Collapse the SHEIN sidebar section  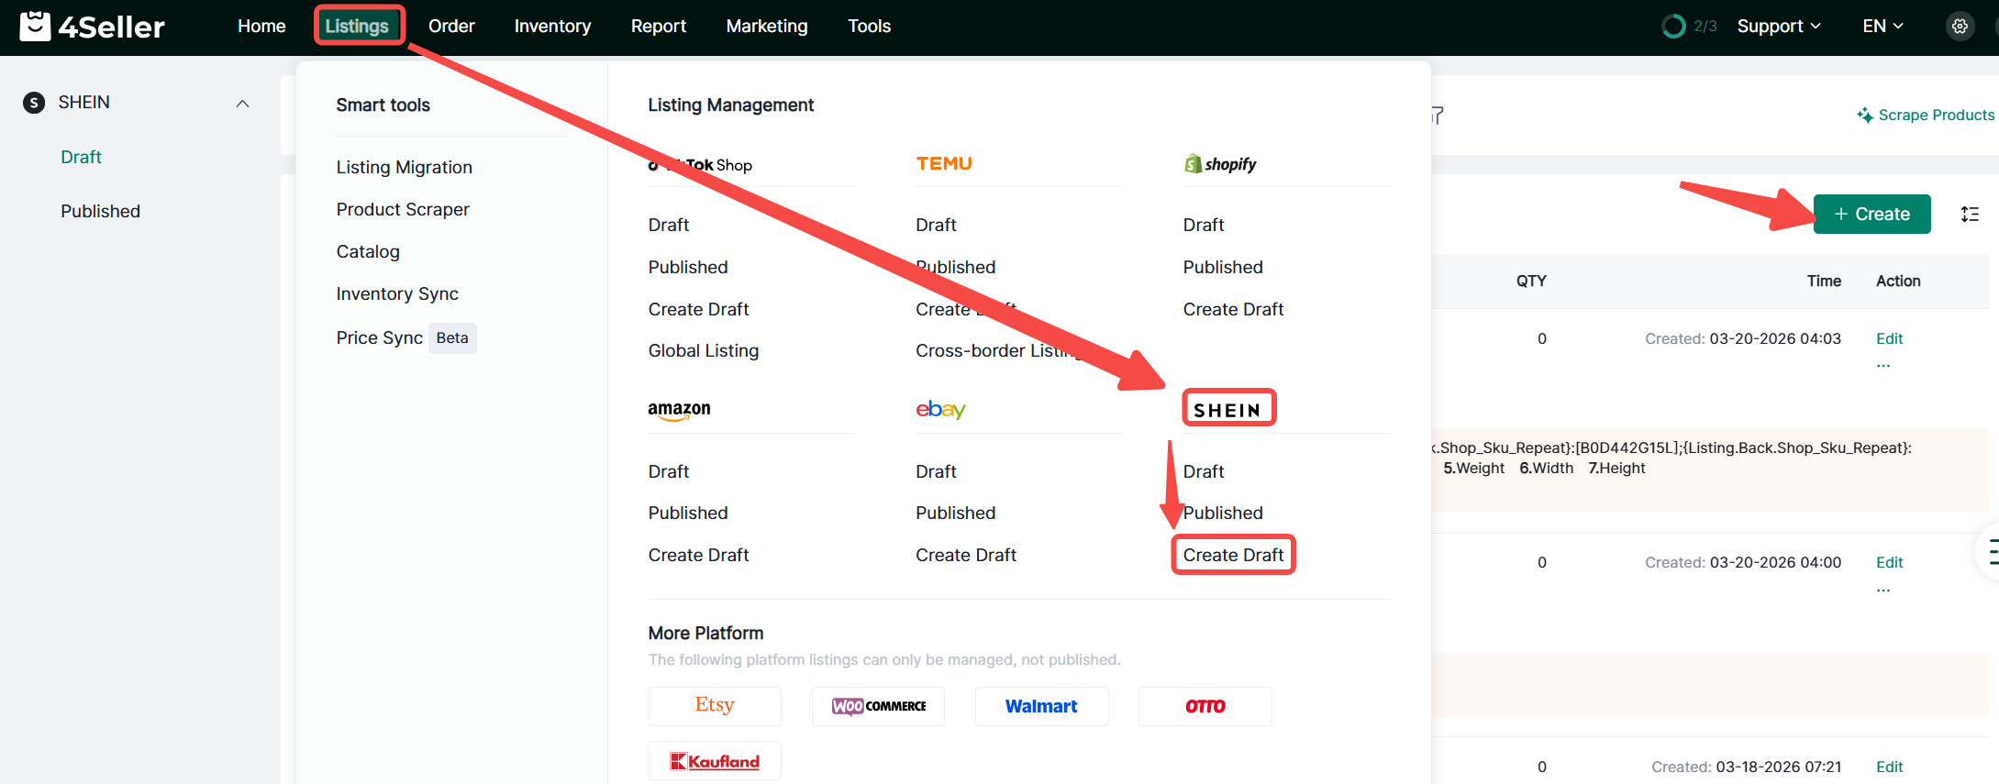242,104
